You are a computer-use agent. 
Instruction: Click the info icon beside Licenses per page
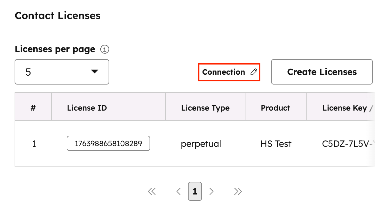pyautogui.click(x=104, y=50)
